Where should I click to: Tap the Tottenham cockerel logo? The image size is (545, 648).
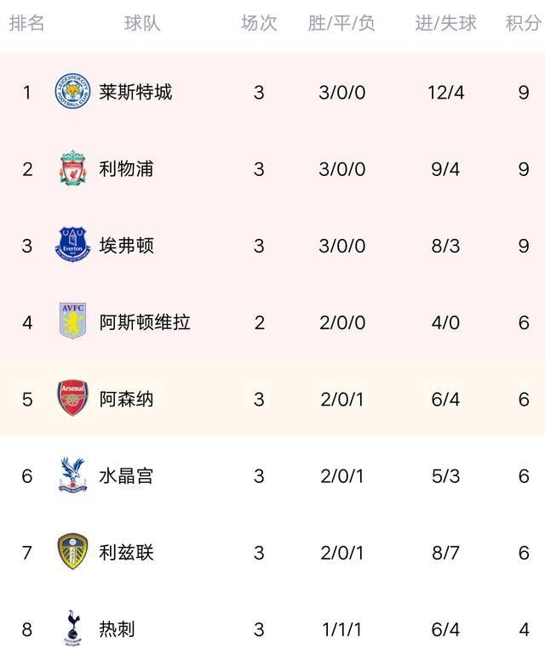click(x=72, y=628)
